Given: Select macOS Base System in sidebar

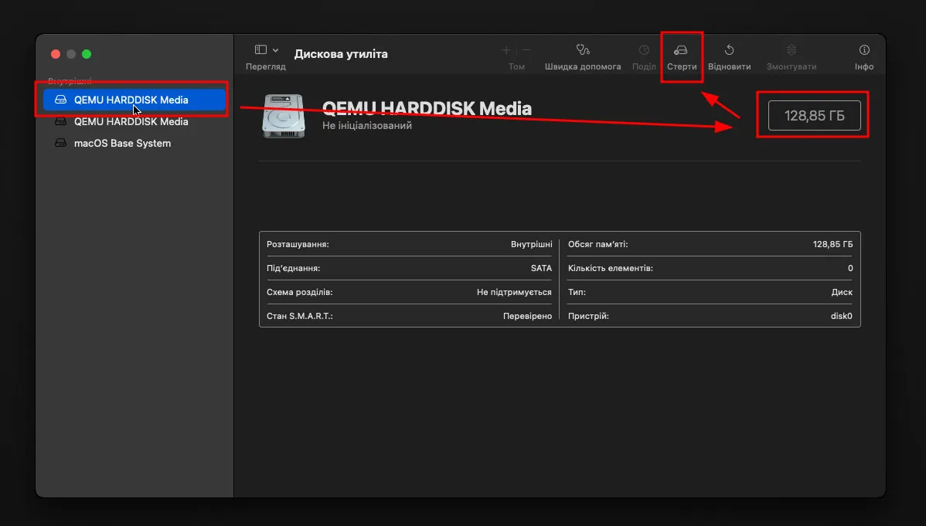Looking at the screenshot, I should click(122, 144).
